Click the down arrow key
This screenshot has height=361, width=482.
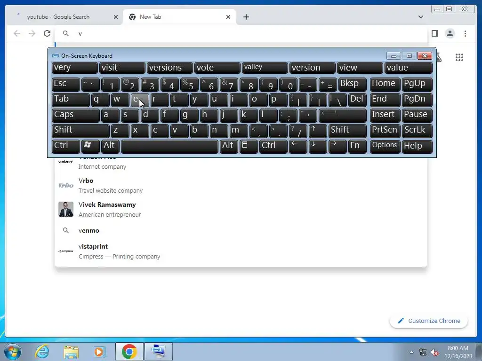point(318,147)
